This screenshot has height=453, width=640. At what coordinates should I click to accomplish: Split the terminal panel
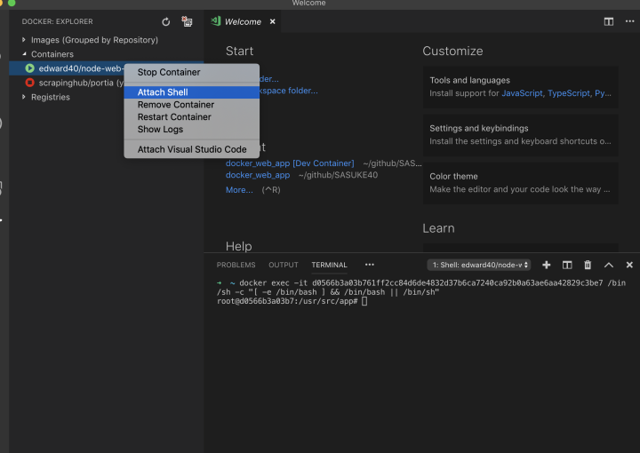coord(567,265)
